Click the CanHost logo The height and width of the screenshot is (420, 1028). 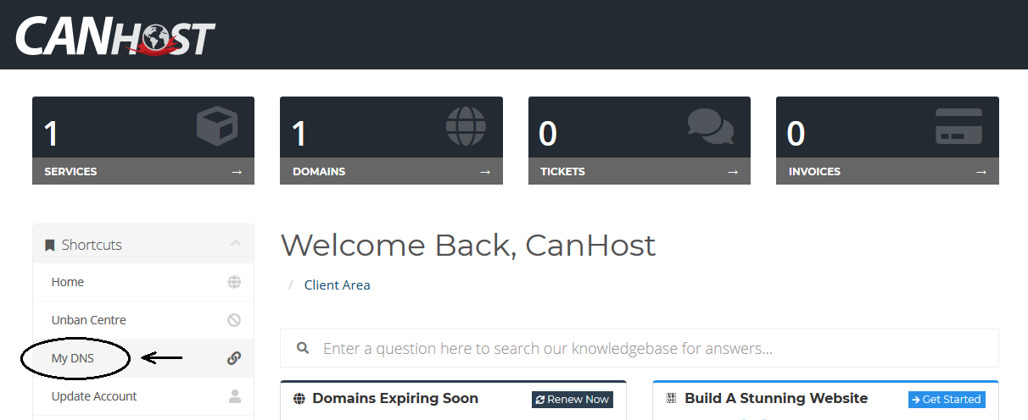[x=115, y=35]
